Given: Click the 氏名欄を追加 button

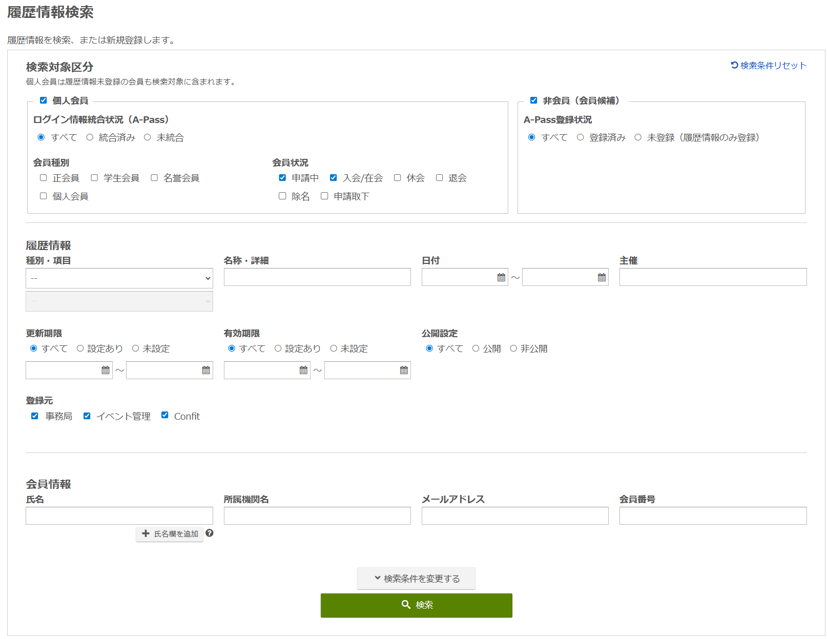Looking at the screenshot, I should [169, 534].
